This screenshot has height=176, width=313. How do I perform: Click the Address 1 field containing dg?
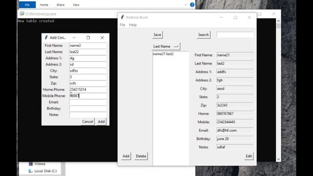88,58
